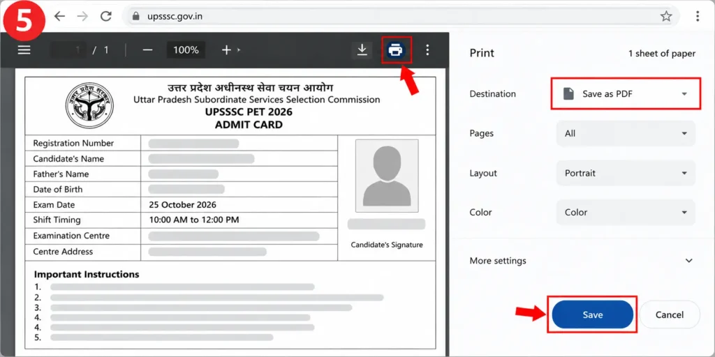This screenshot has width=715, height=357.
Task: Click the 1 sheet of paper text
Action: coord(662,53)
